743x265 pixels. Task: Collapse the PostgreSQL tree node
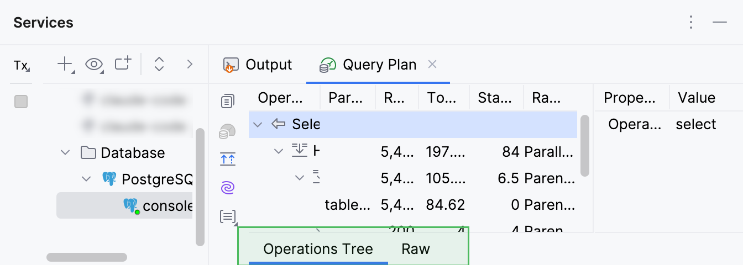86,179
